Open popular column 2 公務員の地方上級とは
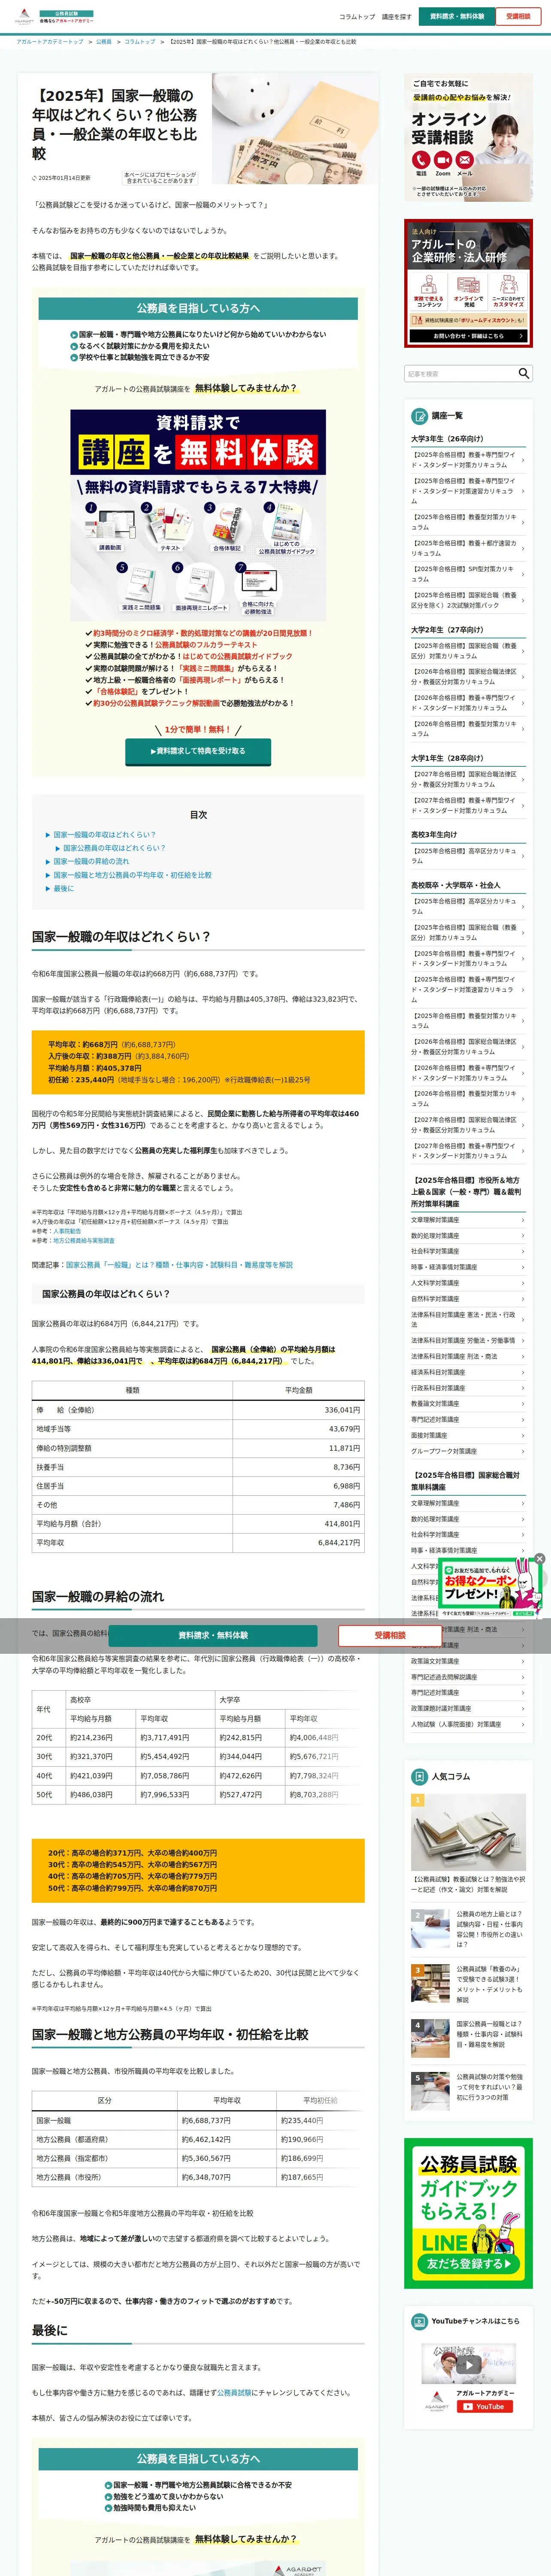Viewport: 551px width, 2576px height. 468,1929
